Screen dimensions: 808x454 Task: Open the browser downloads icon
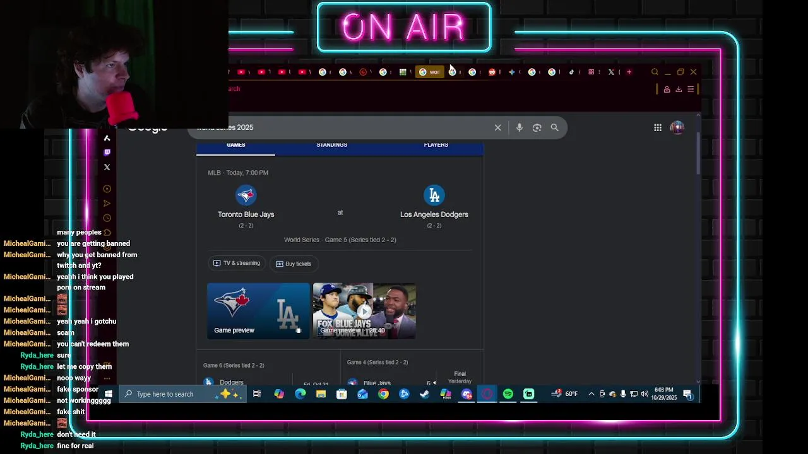pos(679,89)
